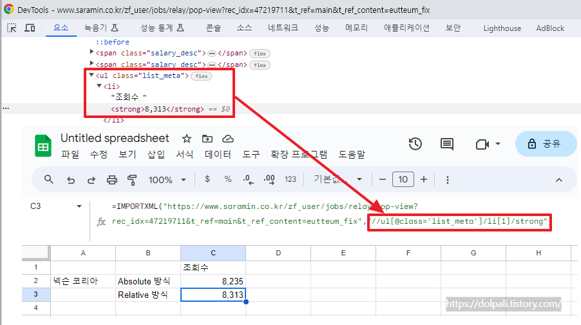Open the 네트워크 (Network) tab

pos(283,28)
